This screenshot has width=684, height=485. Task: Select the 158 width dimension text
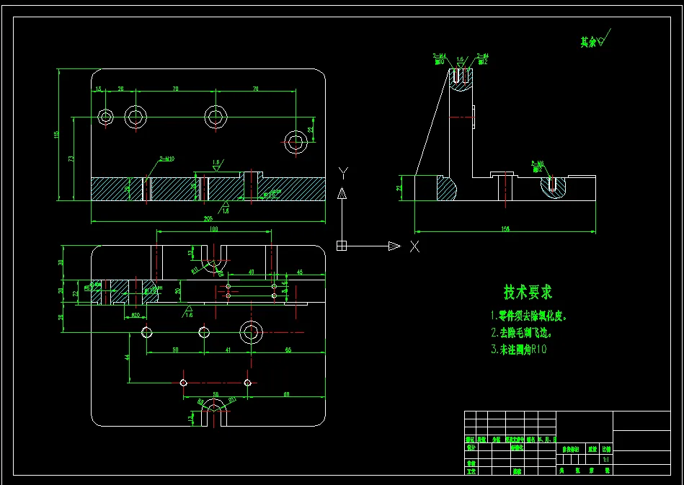pos(505,228)
